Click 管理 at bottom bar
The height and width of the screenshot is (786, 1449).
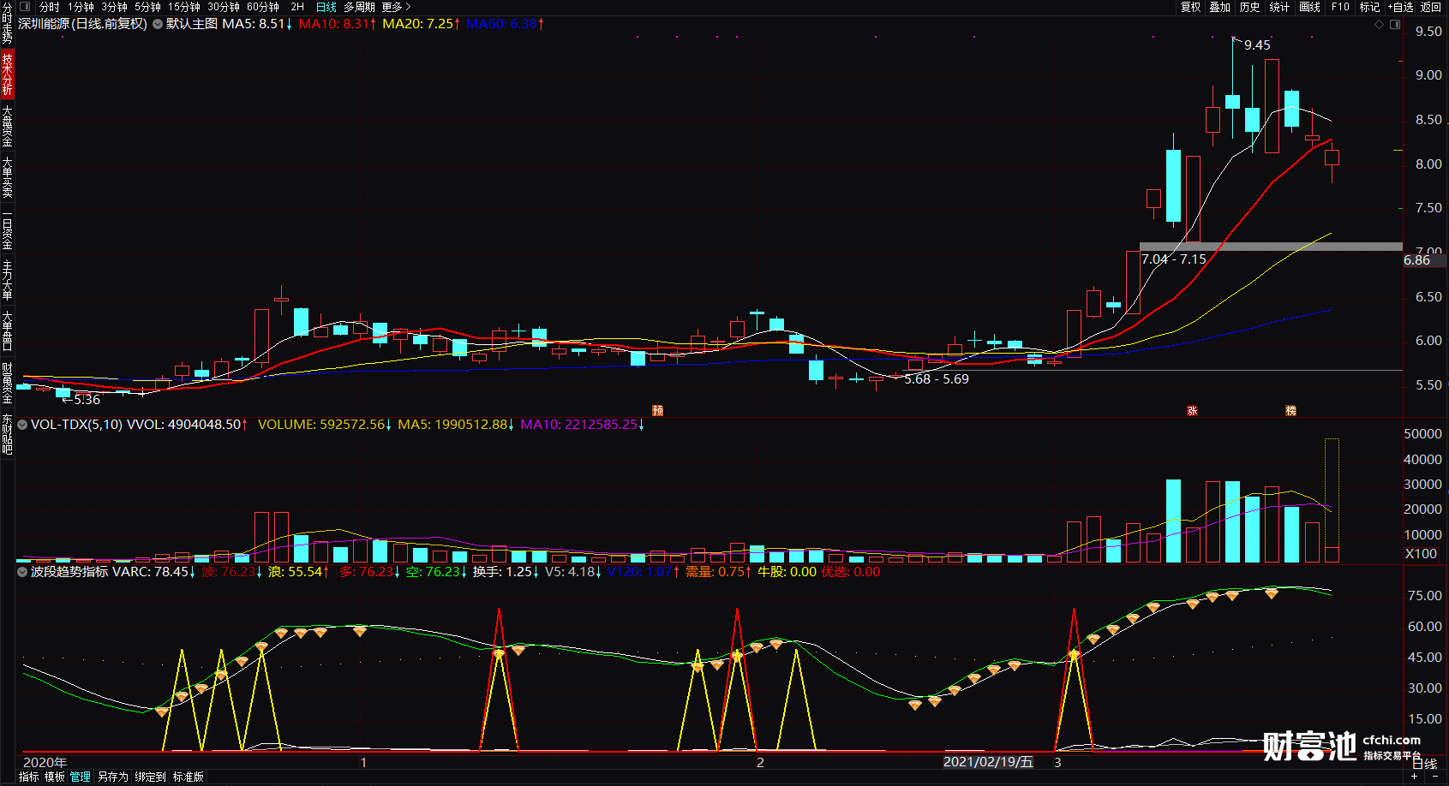coord(81,777)
